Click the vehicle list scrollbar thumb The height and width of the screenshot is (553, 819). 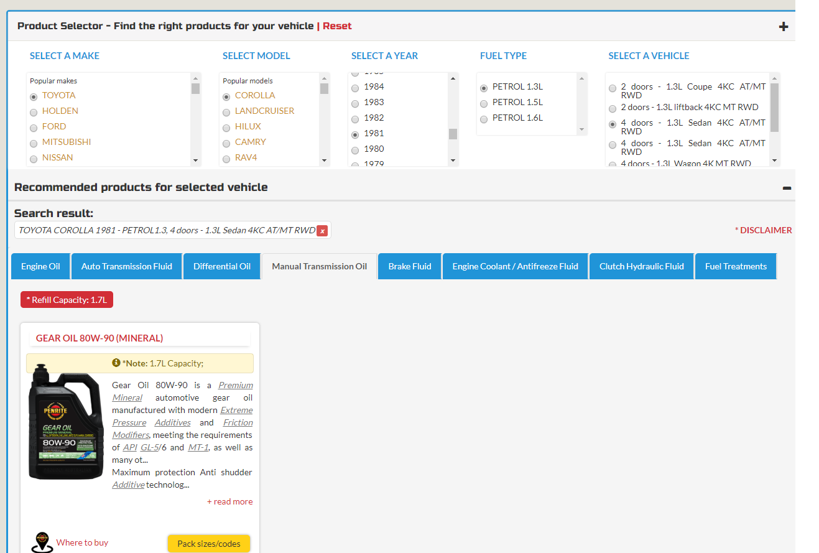tap(775, 108)
